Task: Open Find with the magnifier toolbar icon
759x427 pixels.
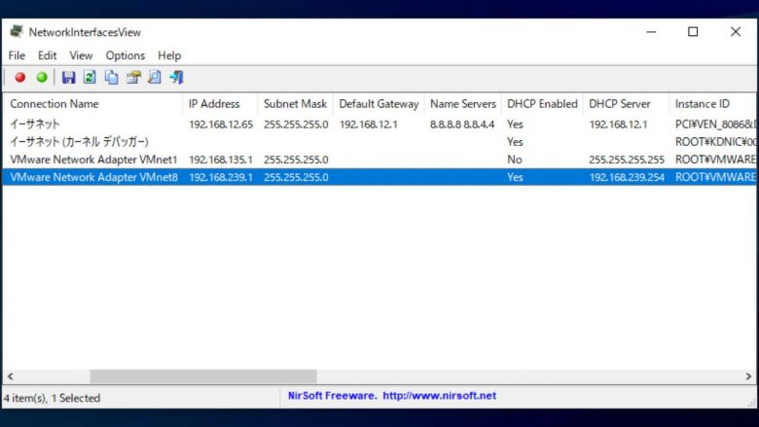Action: pyautogui.click(x=155, y=78)
